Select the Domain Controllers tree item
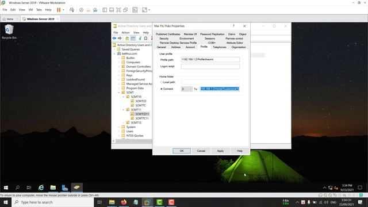 pyautogui.click(x=138, y=67)
